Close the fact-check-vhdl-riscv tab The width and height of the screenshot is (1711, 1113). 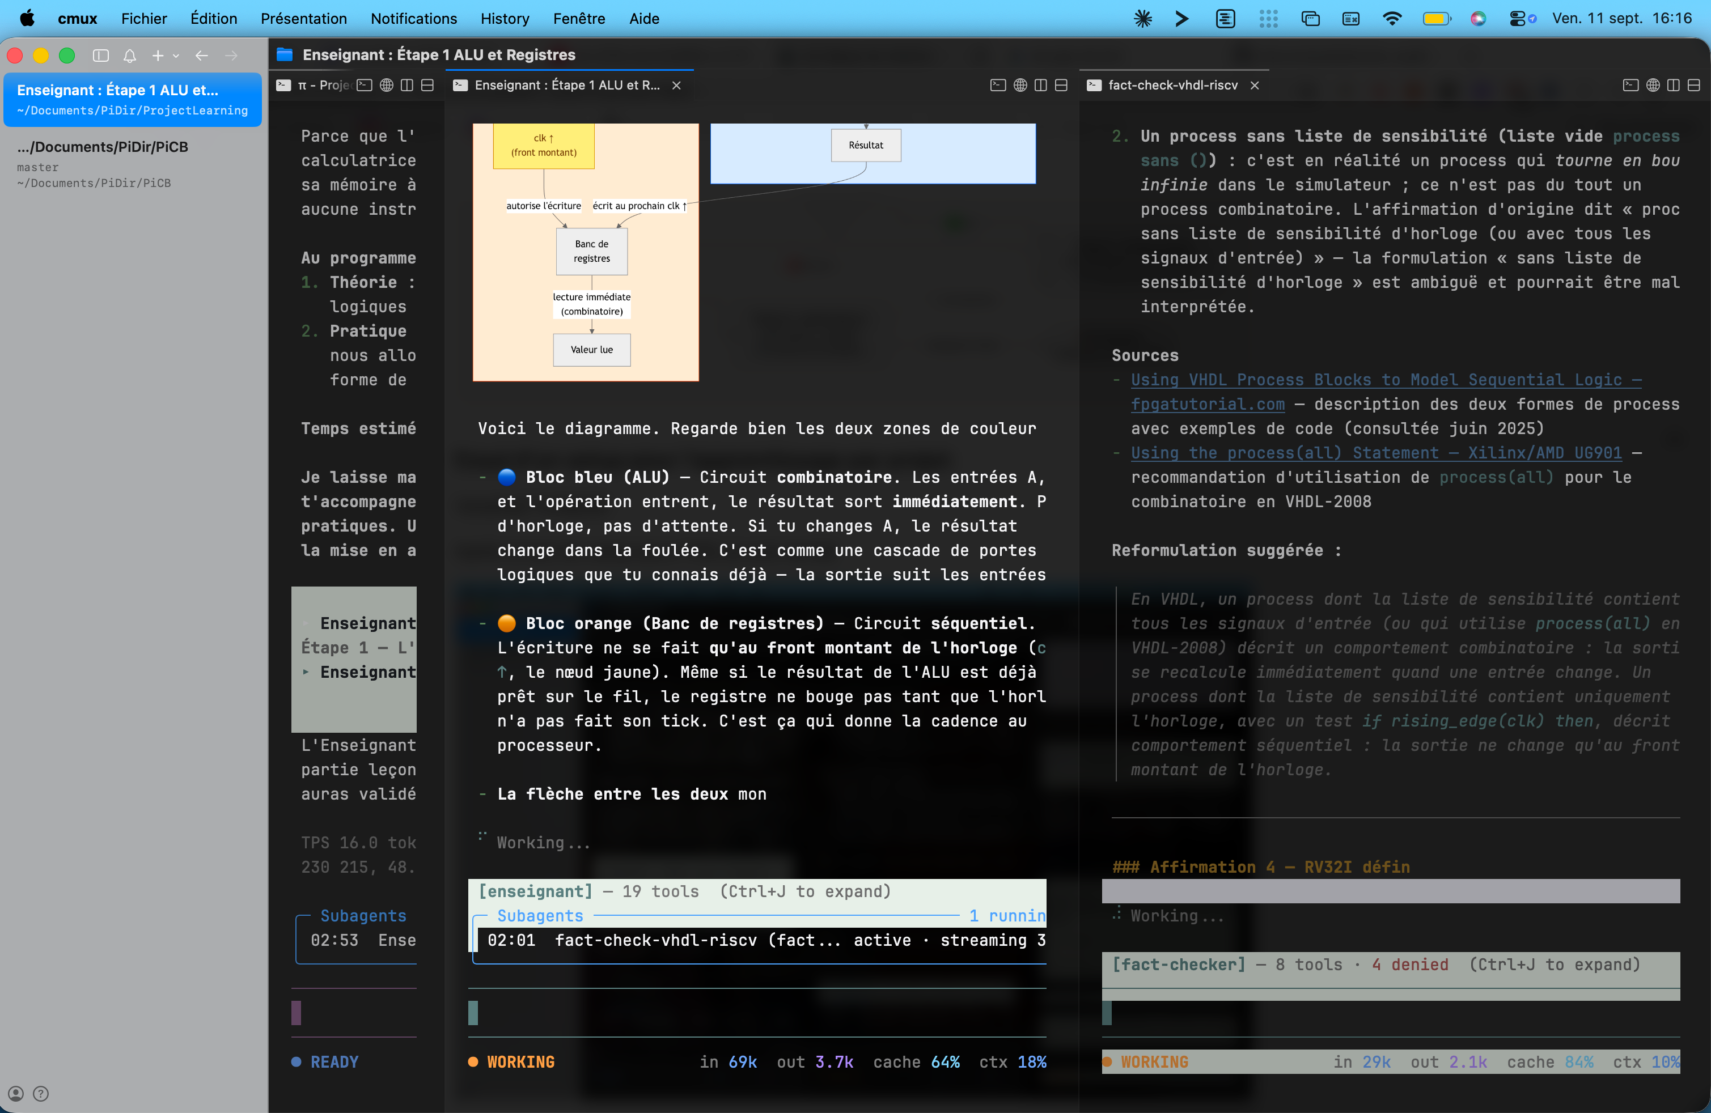(1255, 85)
